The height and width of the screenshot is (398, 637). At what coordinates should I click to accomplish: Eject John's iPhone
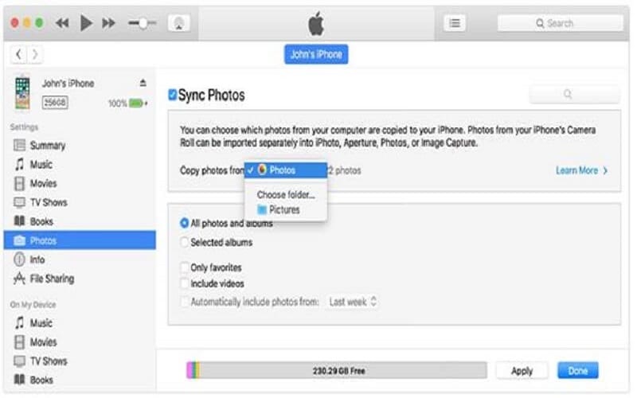coord(143,83)
